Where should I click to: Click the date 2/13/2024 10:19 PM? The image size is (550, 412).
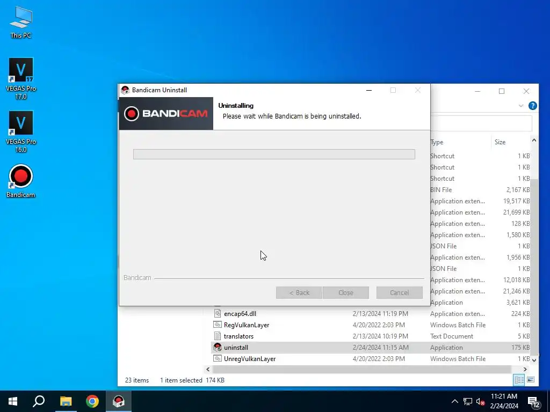coord(380,336)
